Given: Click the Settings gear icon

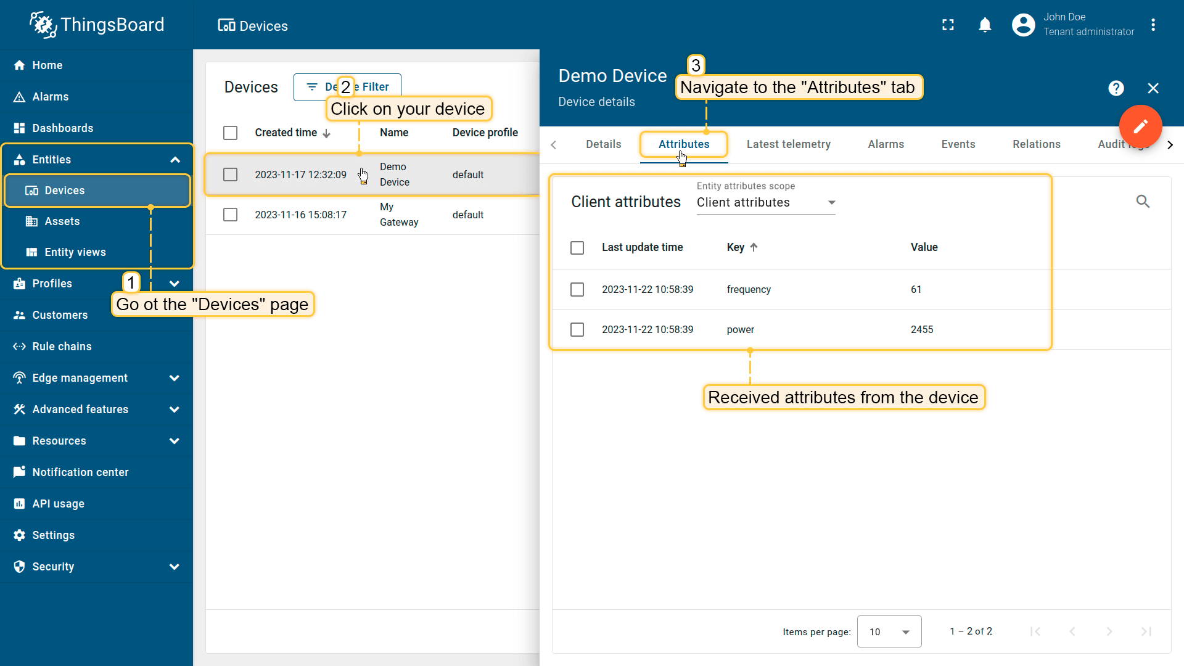Looking at the screenshot, I should pos(19,535).
